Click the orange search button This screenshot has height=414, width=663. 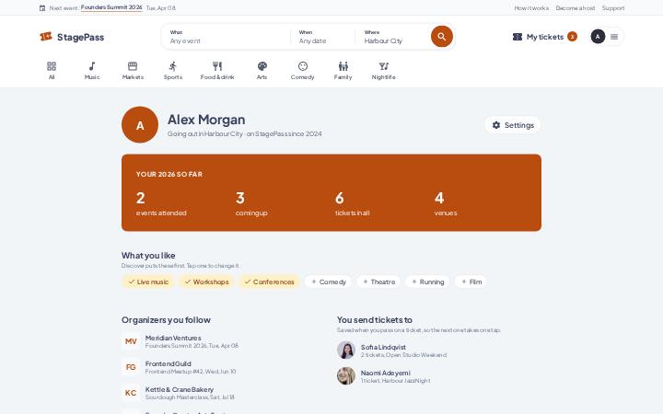click(441, 36)
